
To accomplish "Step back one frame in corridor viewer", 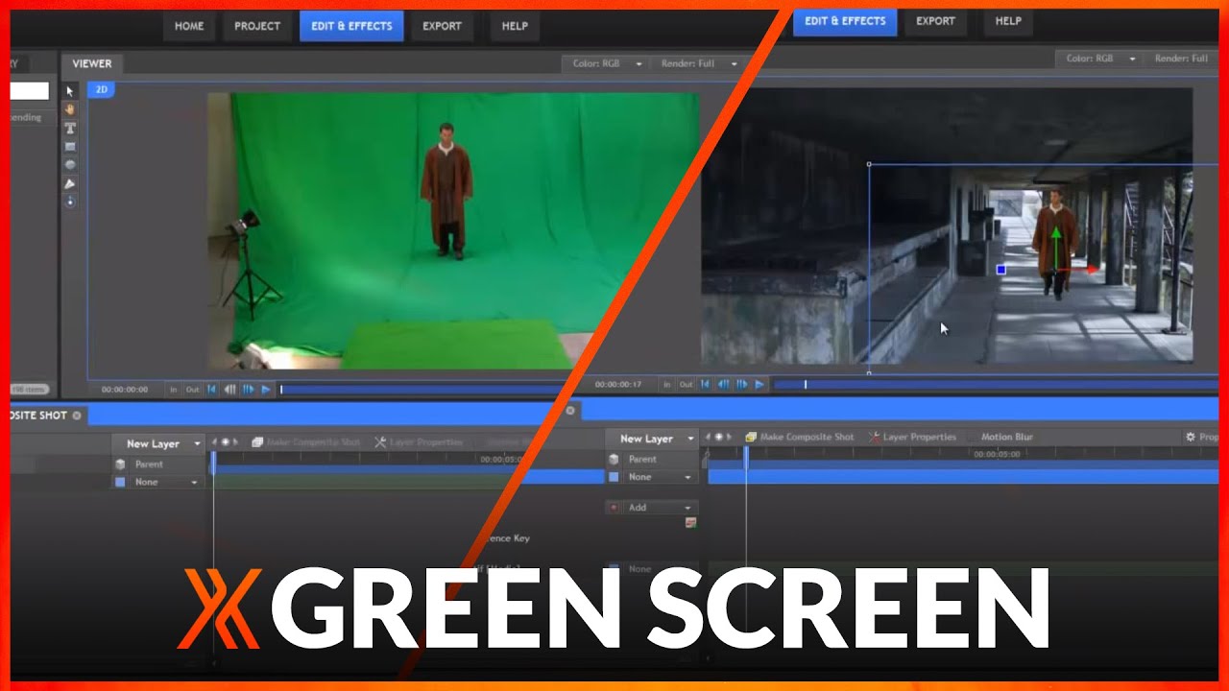I will pos(723,384).
